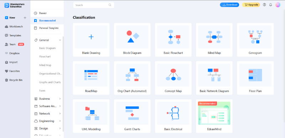Open the user profile avatar
285x138 pixels.
[278, 5]
